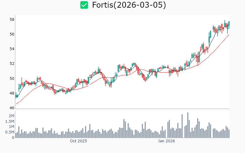
Task: Click the 46 price axis label
Action: (x=12, y=108)
